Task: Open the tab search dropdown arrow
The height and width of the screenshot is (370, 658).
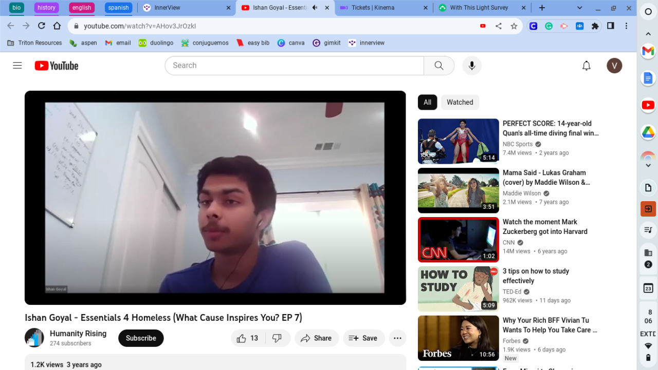Action: point(580,8)
